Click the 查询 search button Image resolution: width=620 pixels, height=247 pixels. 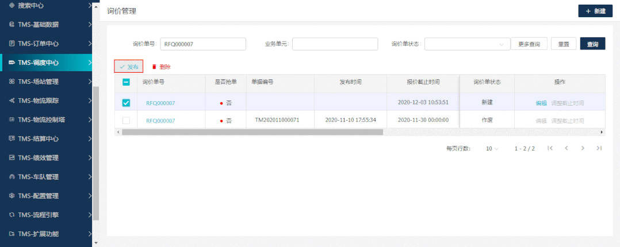tap(592, 44)
